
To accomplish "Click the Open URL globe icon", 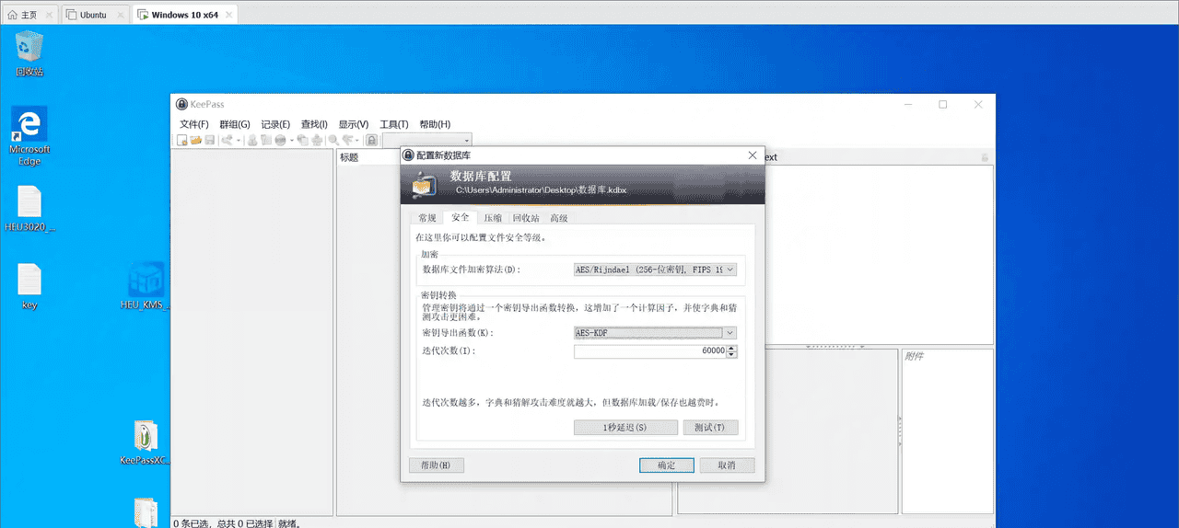I will point(280,140).
